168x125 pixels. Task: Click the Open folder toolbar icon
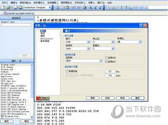tap(8, 7)
